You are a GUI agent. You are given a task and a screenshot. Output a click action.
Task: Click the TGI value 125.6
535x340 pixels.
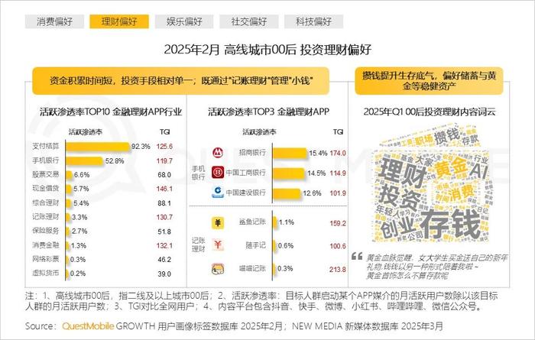[164, 147]
